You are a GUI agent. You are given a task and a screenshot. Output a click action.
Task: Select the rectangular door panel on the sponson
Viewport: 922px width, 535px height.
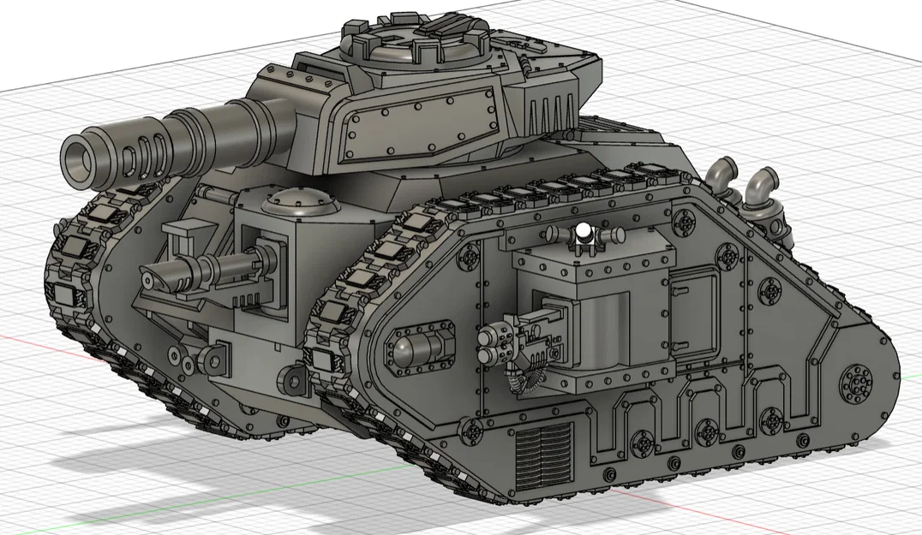(693, 312)
